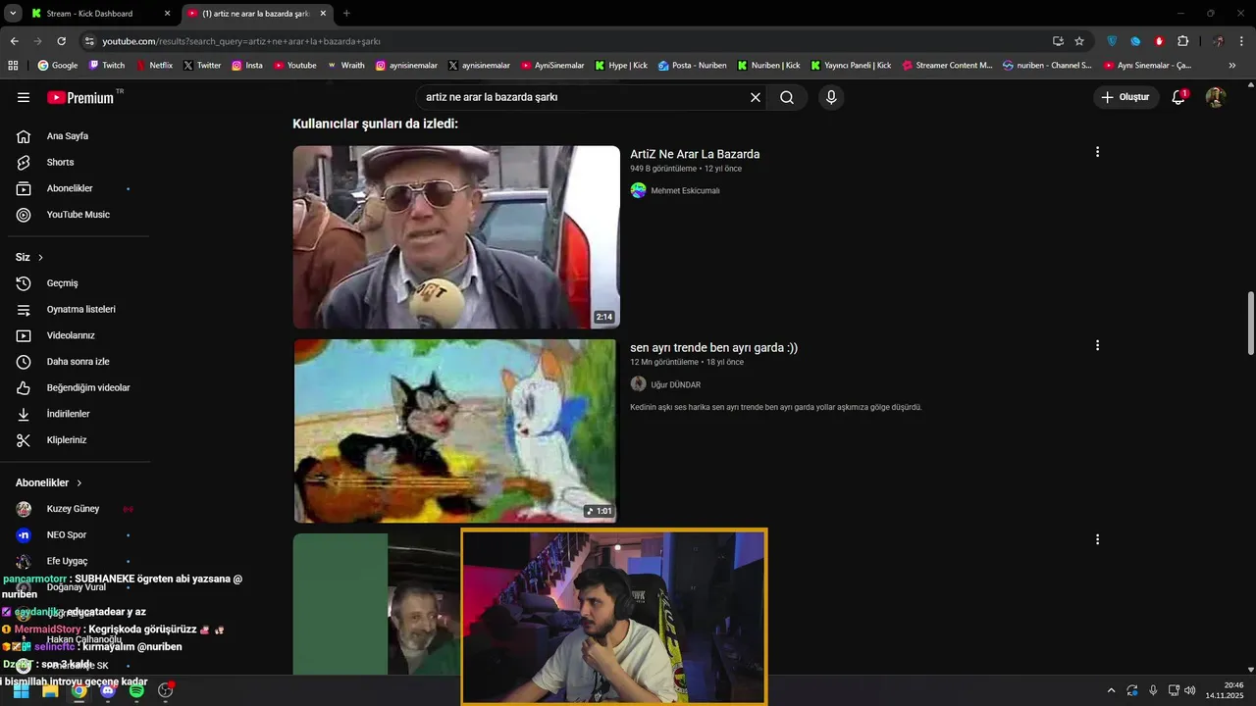Click the magnifier search button

787,98
